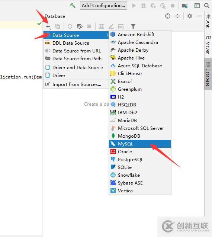
Task: Click the Debug bug icon
Action: tap(144, 6)
